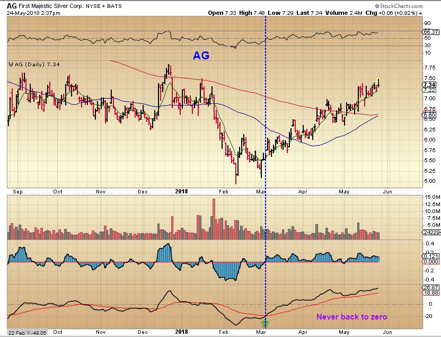
Task: Click the indicator value label 26.87
Action: 430,287
